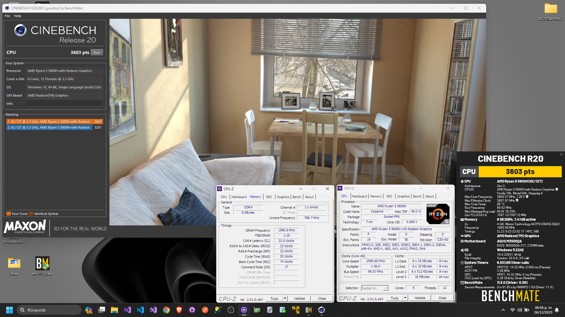The width and height of the screenshot is (565, 317).
Task: Open the Socket #1 Selection dropdown
Action: [x=375, y=288]
